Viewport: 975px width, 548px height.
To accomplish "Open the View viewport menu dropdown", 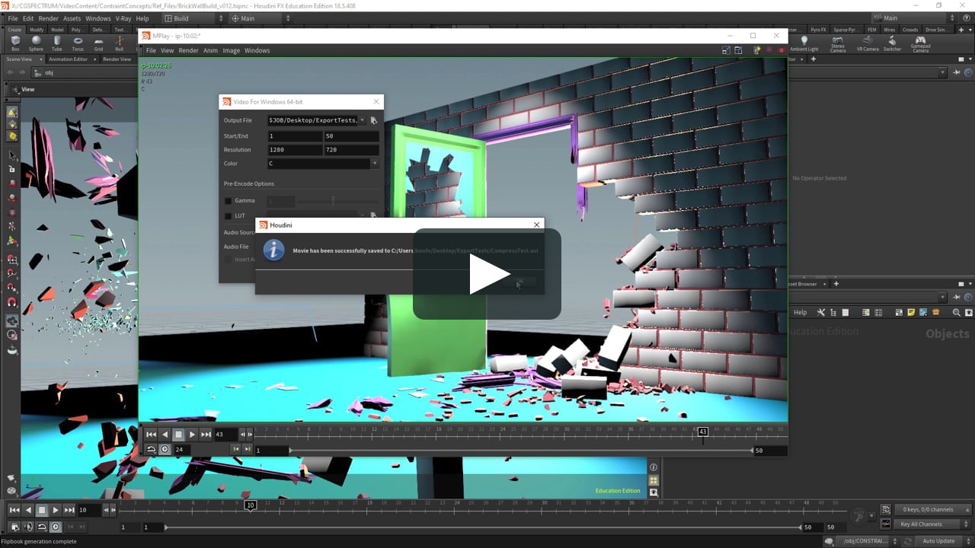I will pos(28,89).
